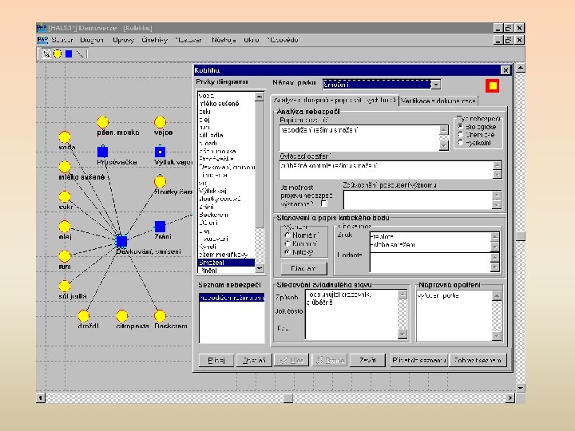Click the main window vertical scrollbar thumb
575x431 pixels.
521,236
